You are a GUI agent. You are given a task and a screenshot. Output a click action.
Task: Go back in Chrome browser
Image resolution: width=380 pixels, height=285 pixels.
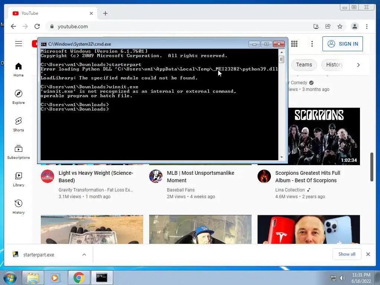click(x=13, y=26)
